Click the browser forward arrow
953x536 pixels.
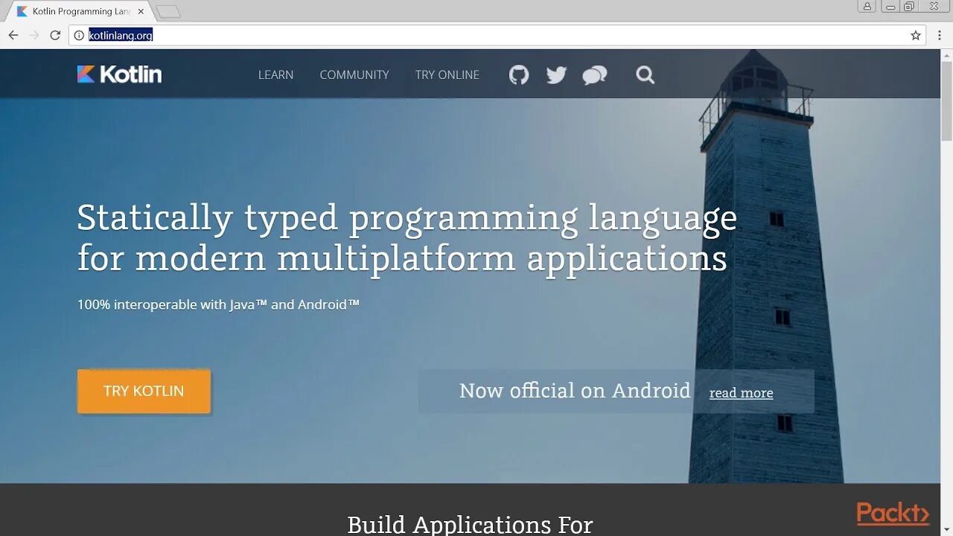click(34, 35)
